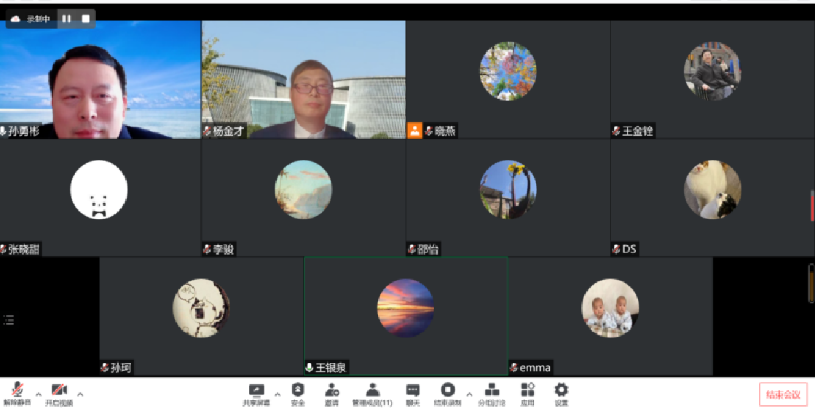This screenshot has height=411, width=815.
Task: Open Breakout Rooms (分组讨论)
Action: 492,394
